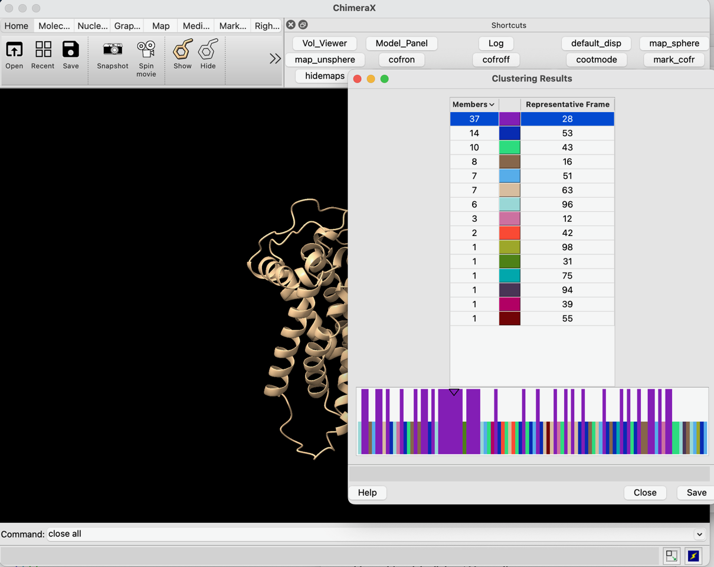Expand toolbar overflow double chevron
Viewport: 714px width, 567px height.
(275, 58)
